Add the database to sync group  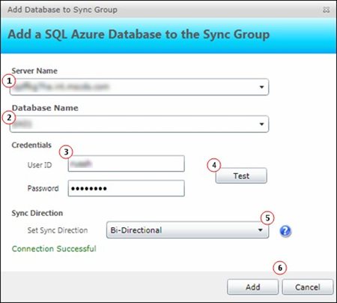tap(252, 287)
